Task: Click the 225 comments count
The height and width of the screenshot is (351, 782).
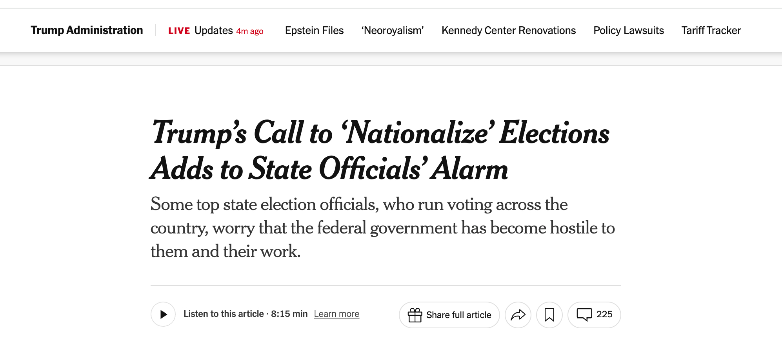Action: tap(604, 314)
